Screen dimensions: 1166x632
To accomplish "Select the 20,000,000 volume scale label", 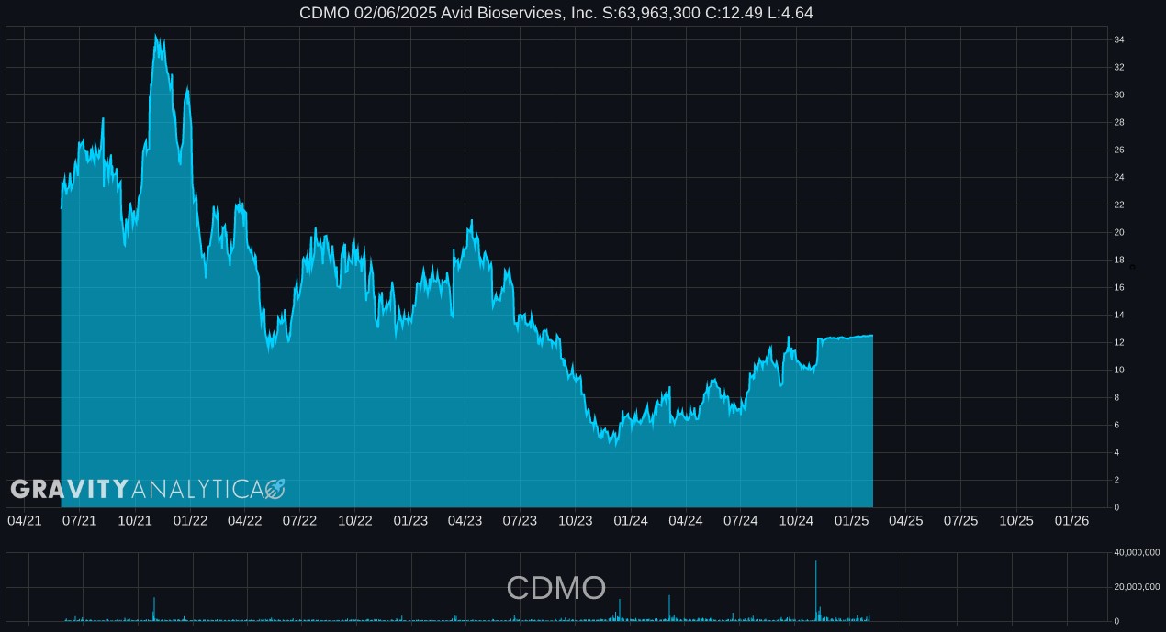I will [1138, 587].
